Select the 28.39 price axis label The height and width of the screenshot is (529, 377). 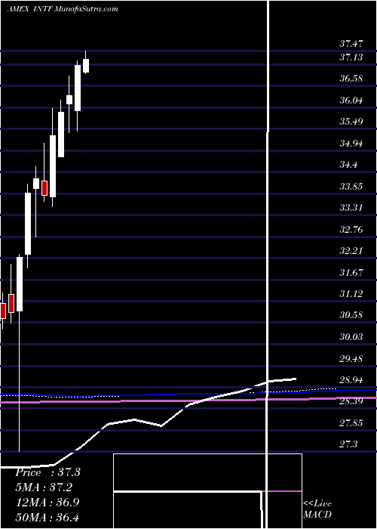[351, 401]
